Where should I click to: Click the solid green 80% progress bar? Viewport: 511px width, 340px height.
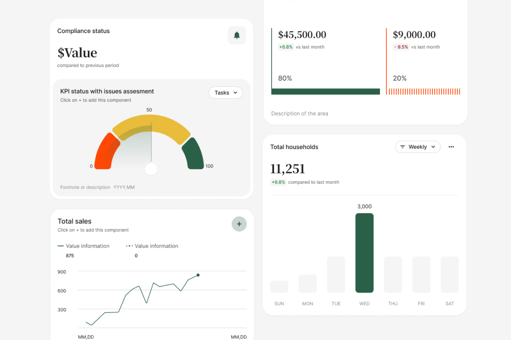pyautogui.click(x=325, y=92)
